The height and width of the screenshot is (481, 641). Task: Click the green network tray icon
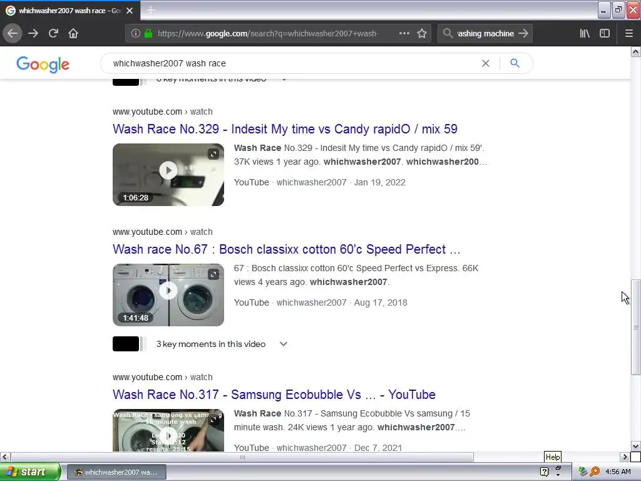pos(583,472)
